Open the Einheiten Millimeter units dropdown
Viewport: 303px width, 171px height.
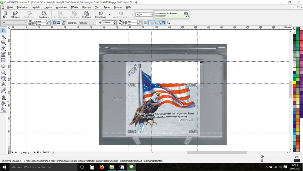pyautogui.click(x=94, y=23)
